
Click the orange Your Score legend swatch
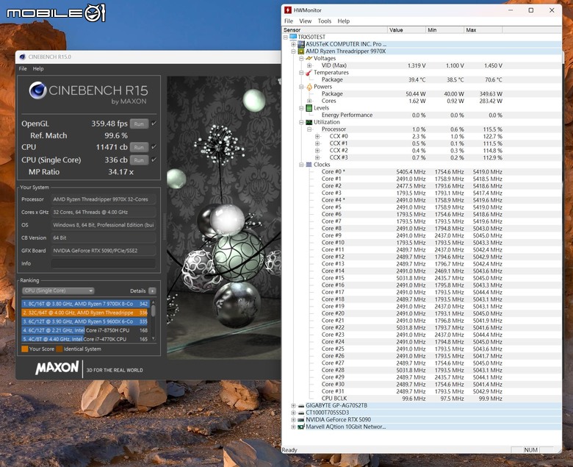25,349
